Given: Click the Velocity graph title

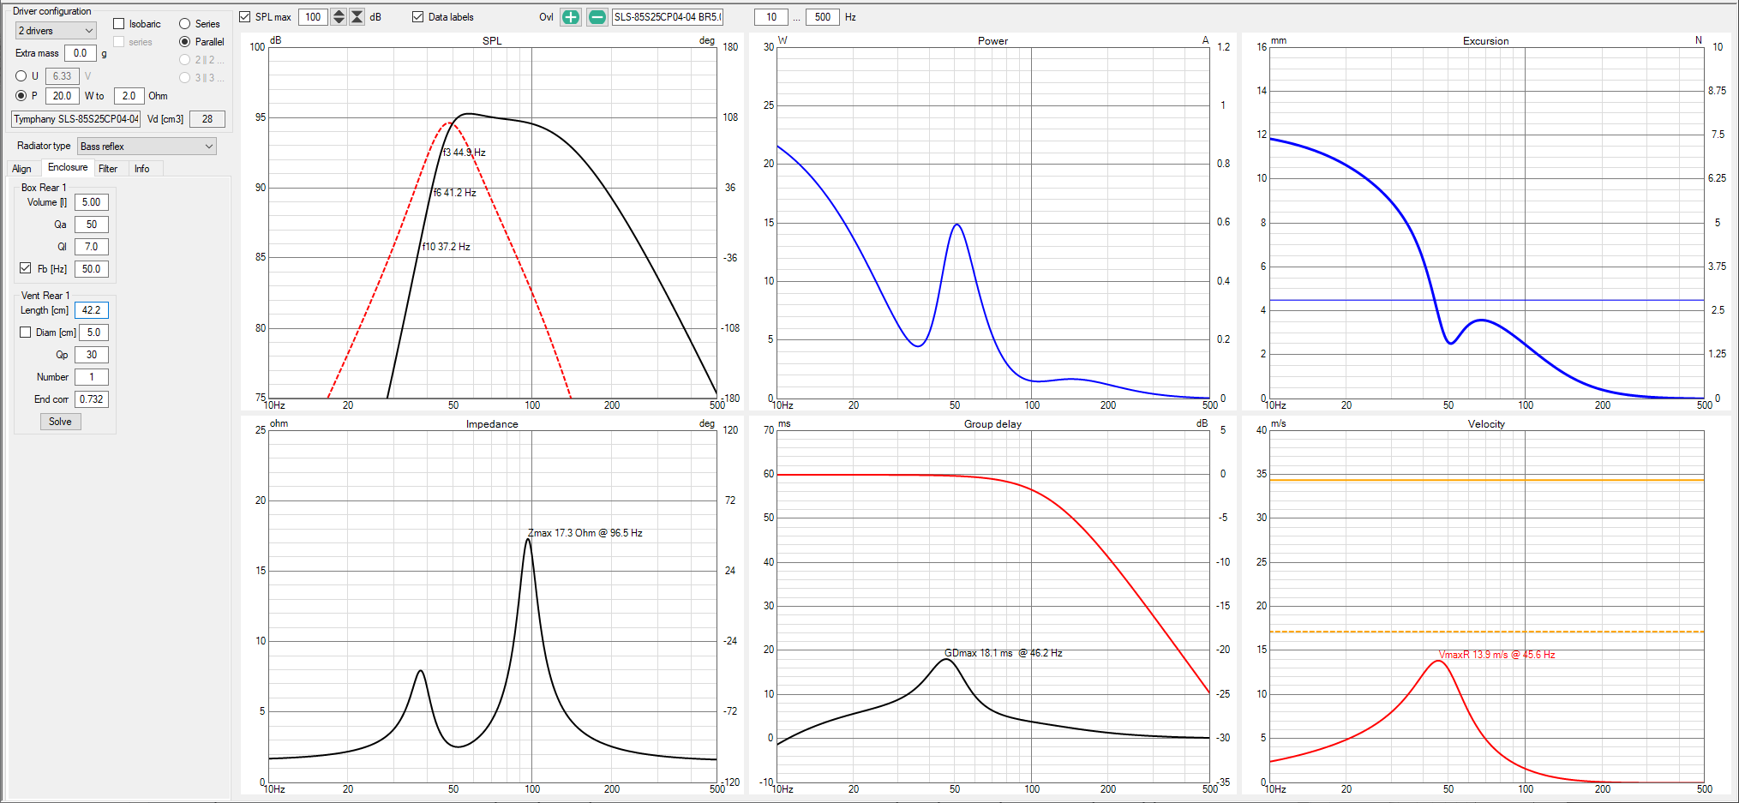Looking at the screenshot, I should click(x=1486, y=424).
